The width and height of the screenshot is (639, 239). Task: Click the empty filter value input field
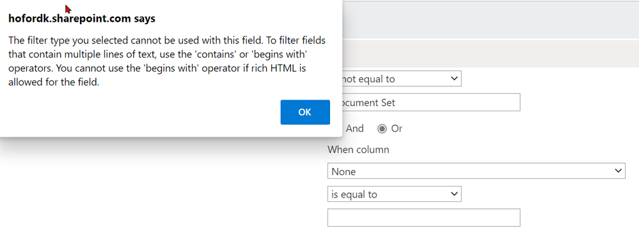[424, 218]
